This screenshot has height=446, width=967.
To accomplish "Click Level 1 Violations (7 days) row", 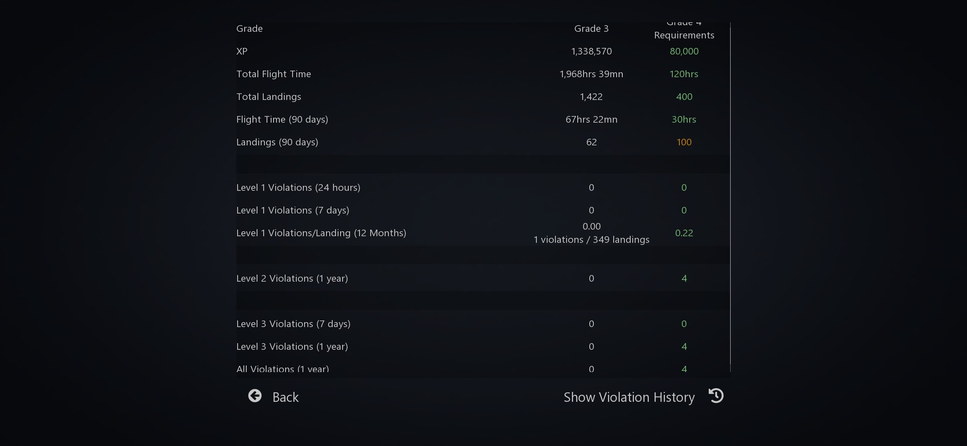I will click(483, 211).
